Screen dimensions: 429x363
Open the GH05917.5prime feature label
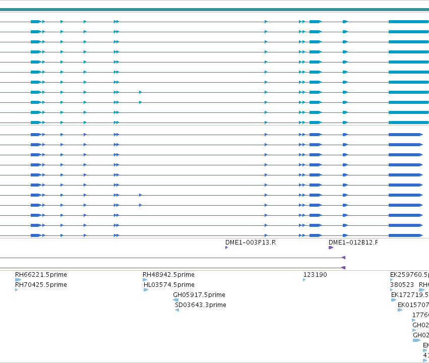199,295
